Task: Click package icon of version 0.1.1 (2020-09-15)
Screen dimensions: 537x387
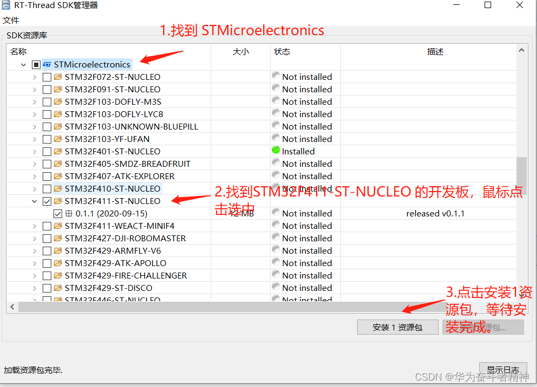Action: click(69, 214)
